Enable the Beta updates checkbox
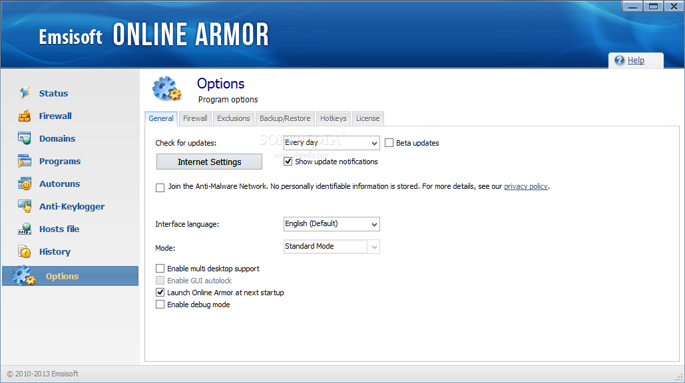685x383 pixels. 389,143
